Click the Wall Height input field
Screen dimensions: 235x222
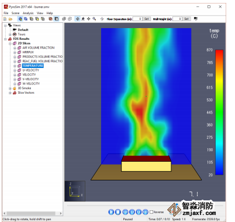[x=177, y=19]
